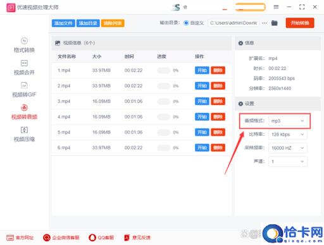Screen dimensions: 324x245
Task: Click the progress bar of 6.mp4
Action: click(163, 148)
